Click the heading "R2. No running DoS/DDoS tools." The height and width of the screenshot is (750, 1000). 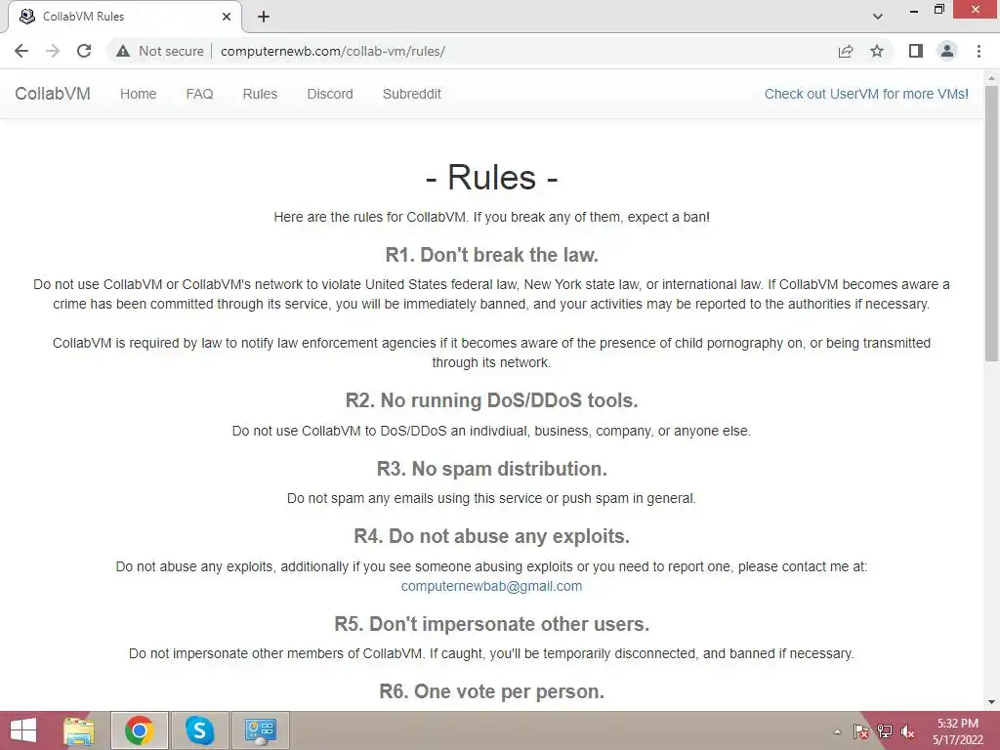492,400
